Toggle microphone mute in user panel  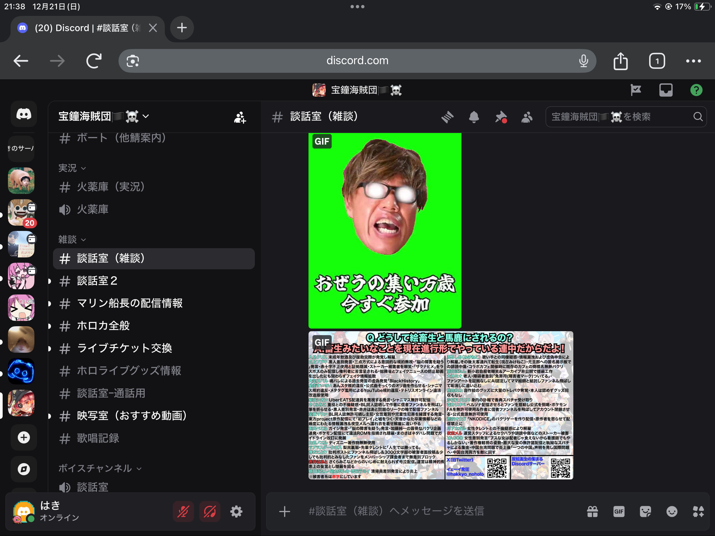click(x=183, y=512)
